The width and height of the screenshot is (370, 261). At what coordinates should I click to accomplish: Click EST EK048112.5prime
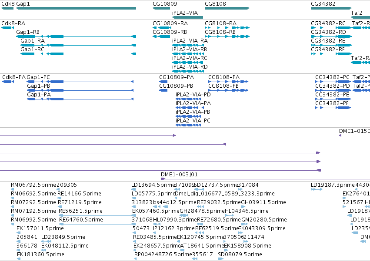[x=65, y=246]
